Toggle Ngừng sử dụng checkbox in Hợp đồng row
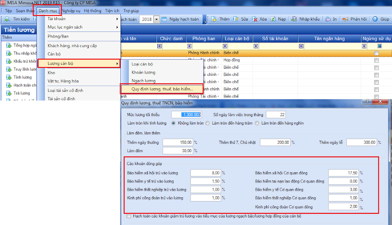This screenshot has height=225, width=392. point(376,60)
